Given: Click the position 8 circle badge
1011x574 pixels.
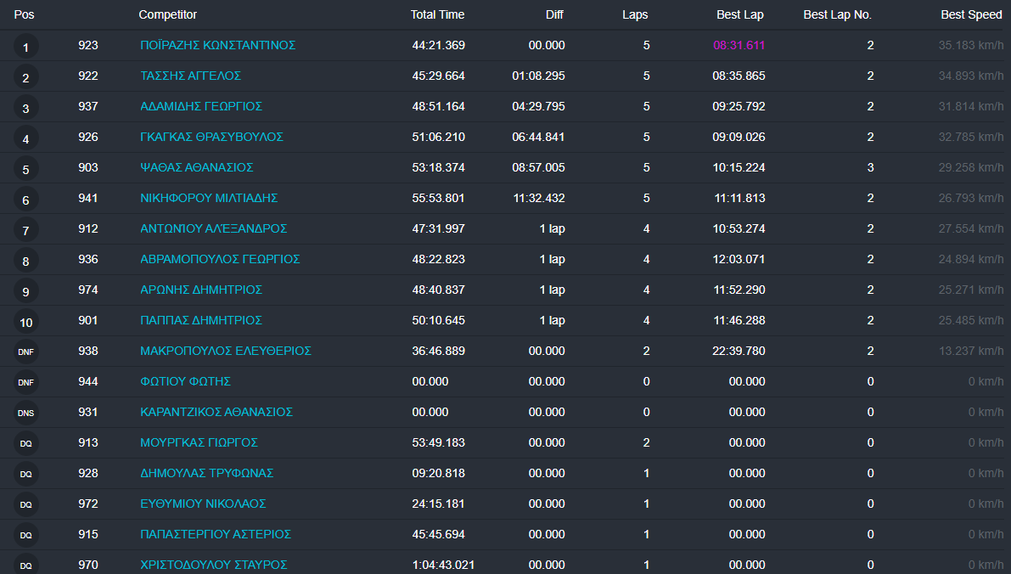Looking at the screenshot, I should [x=25, y=261].
